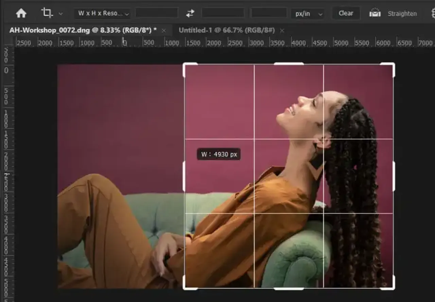Viewport: 435px width, 302px height.
Task: Click the bottom-left crop corner handle
Action: pyautogui.click(x=185, y=288)
